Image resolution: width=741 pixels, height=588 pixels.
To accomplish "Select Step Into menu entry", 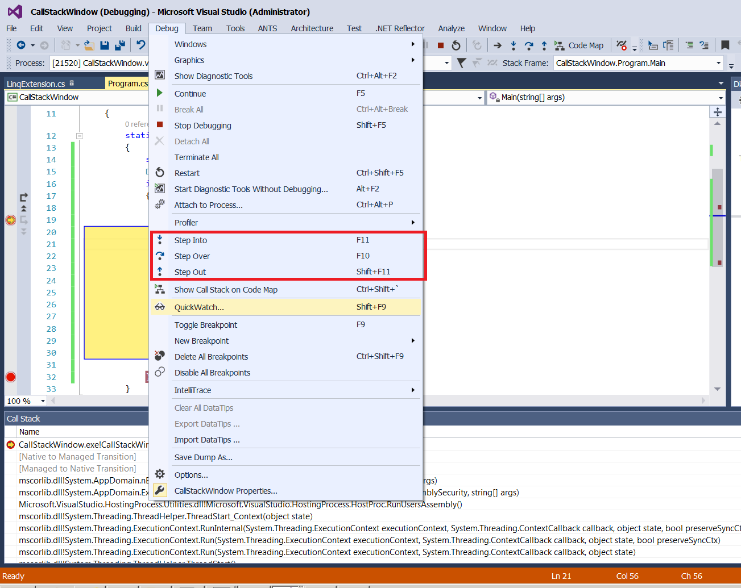I will 285,240.
